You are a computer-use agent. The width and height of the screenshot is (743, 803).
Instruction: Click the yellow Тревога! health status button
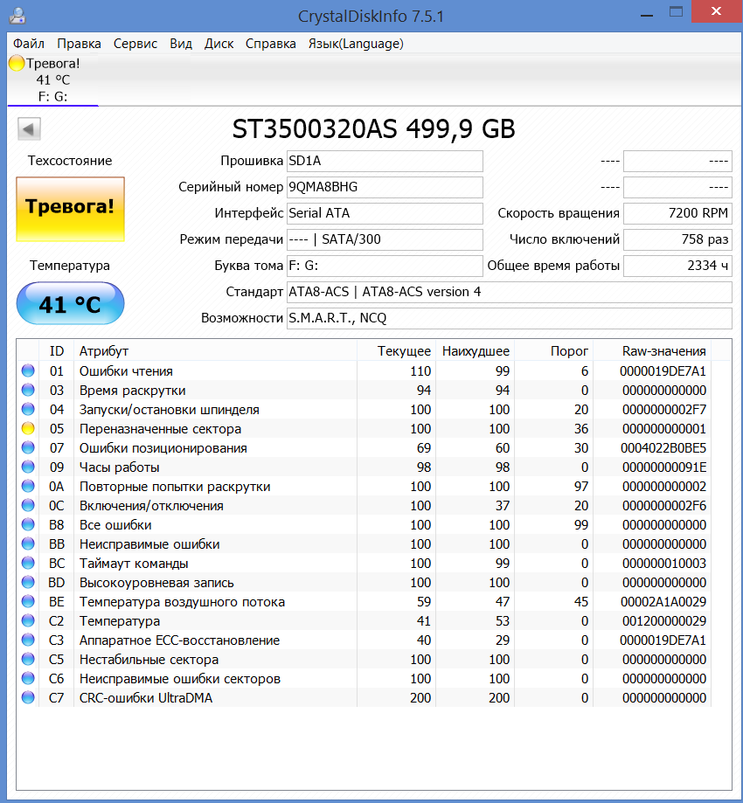coord(70,209)
